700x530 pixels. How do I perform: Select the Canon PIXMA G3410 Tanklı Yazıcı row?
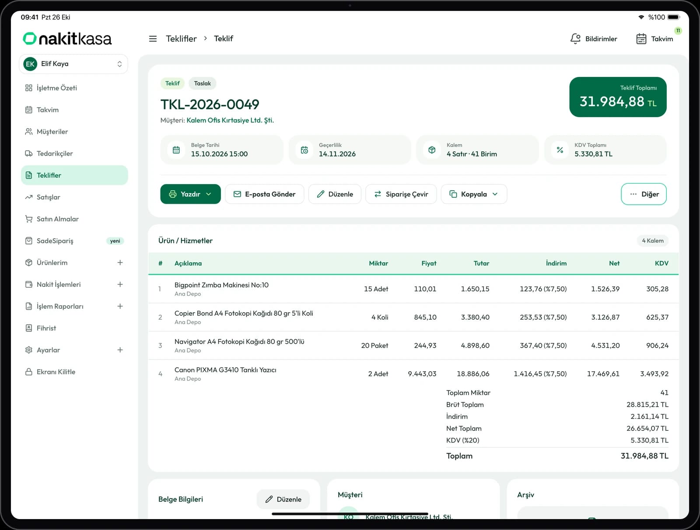point(413,374)
